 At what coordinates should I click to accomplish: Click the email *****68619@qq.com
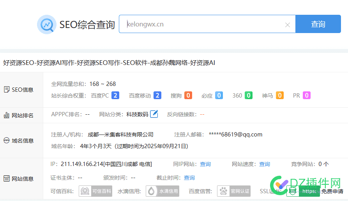[235, 135]
